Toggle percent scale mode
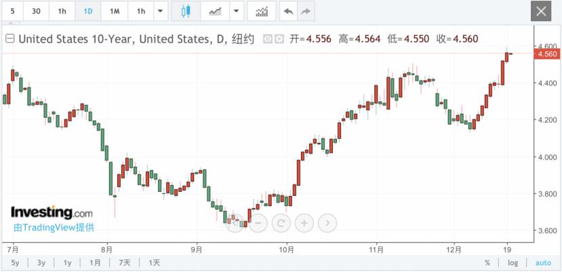The width and height of the screenshot is (562, 272). pyautogui.click(x=487, y=263)
